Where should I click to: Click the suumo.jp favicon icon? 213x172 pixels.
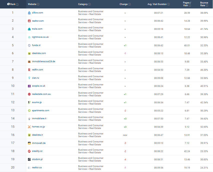tap(29, 102)
